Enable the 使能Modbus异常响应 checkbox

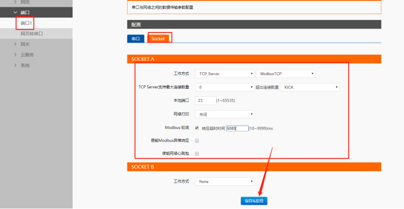(x=197, y=141)
